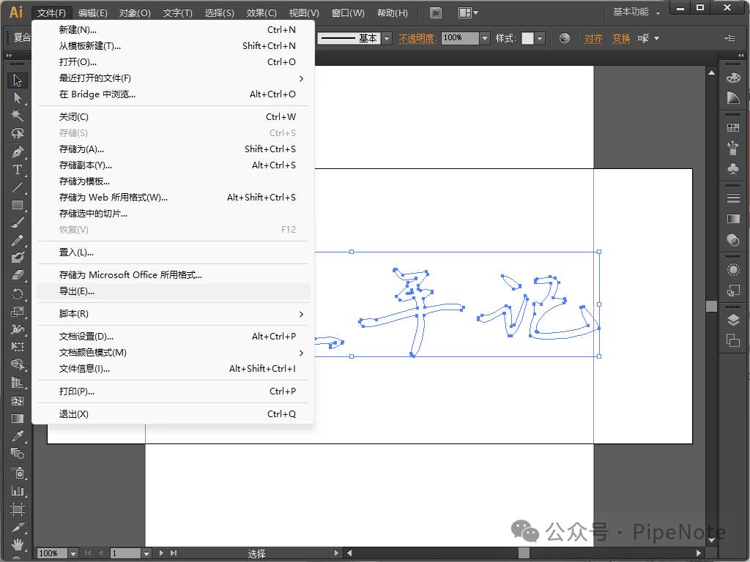Select the Shape Builder tool
750x562 pixels.
tap(18, 364)
